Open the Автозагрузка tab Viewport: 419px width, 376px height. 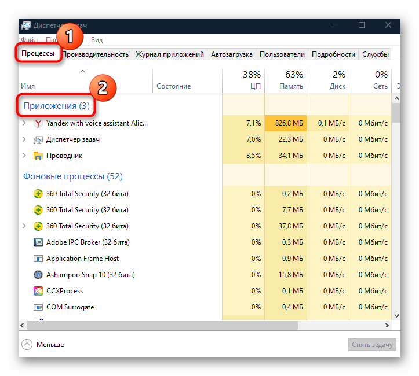(x=232, y=54)
